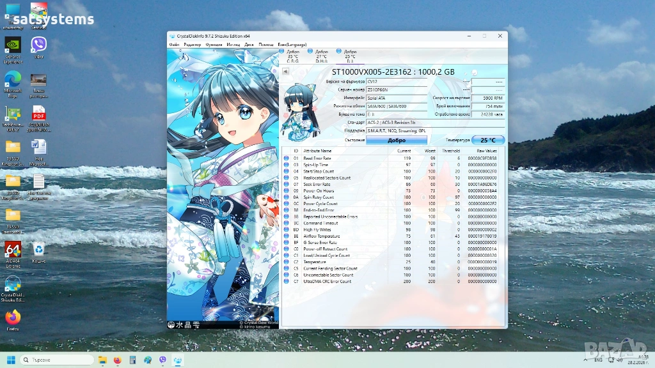
Task: Open the CrystalDiskInfo Shizuku desktop shortcut
Action: [13, 286]
